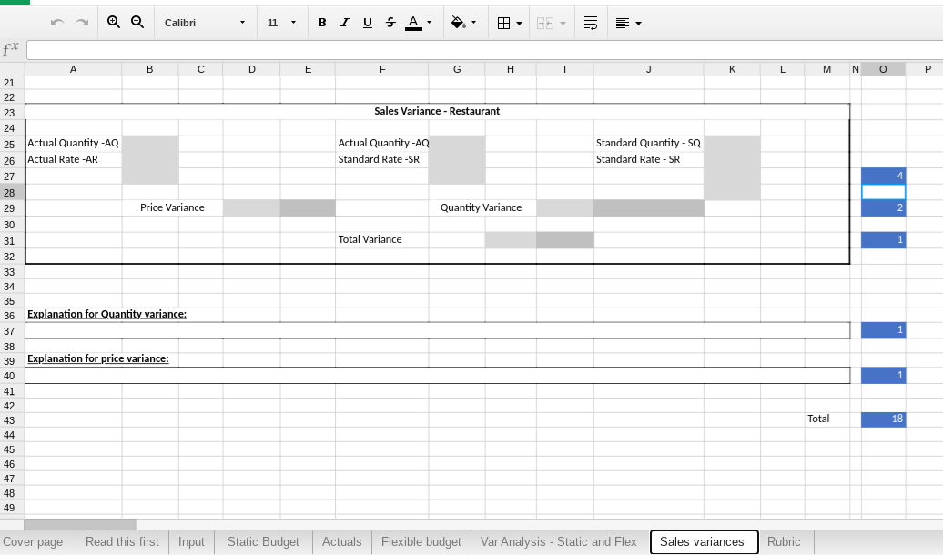The height and width of the screenshot is (555, 943).
Task: Toggle merge cells on selected range
Action: click(x=546, y=22)
